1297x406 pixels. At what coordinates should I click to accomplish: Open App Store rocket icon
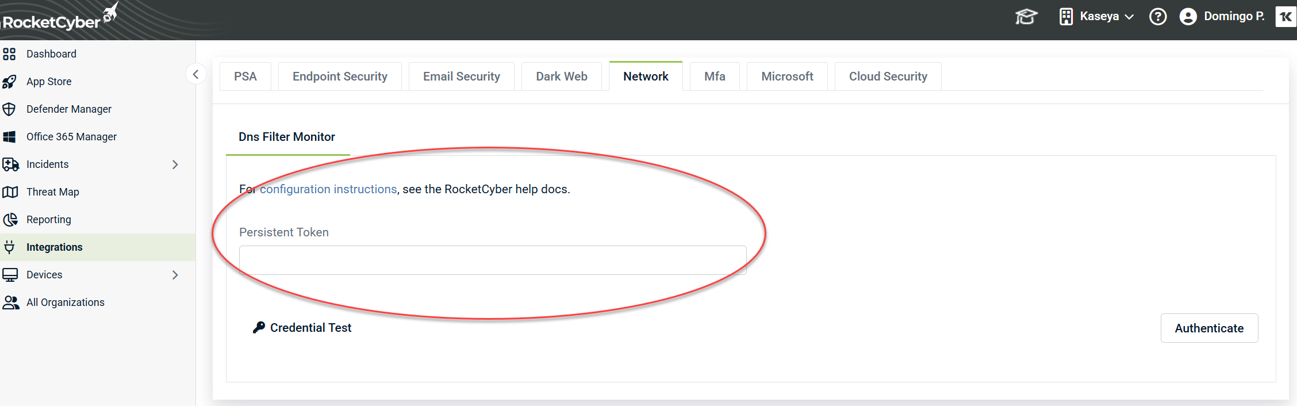click(x=9, y=82)
